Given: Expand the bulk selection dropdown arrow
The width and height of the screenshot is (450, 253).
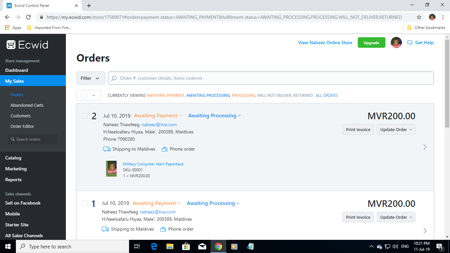Looking at the screenshot, I should coord(94,95).
